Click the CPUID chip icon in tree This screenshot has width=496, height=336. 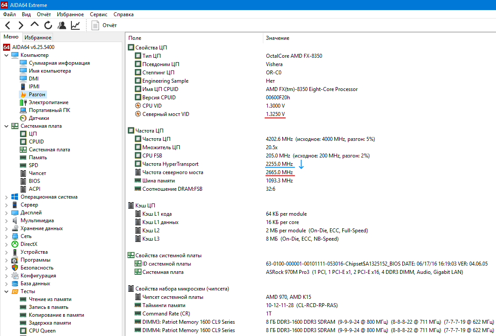click(x=23, y=142)
